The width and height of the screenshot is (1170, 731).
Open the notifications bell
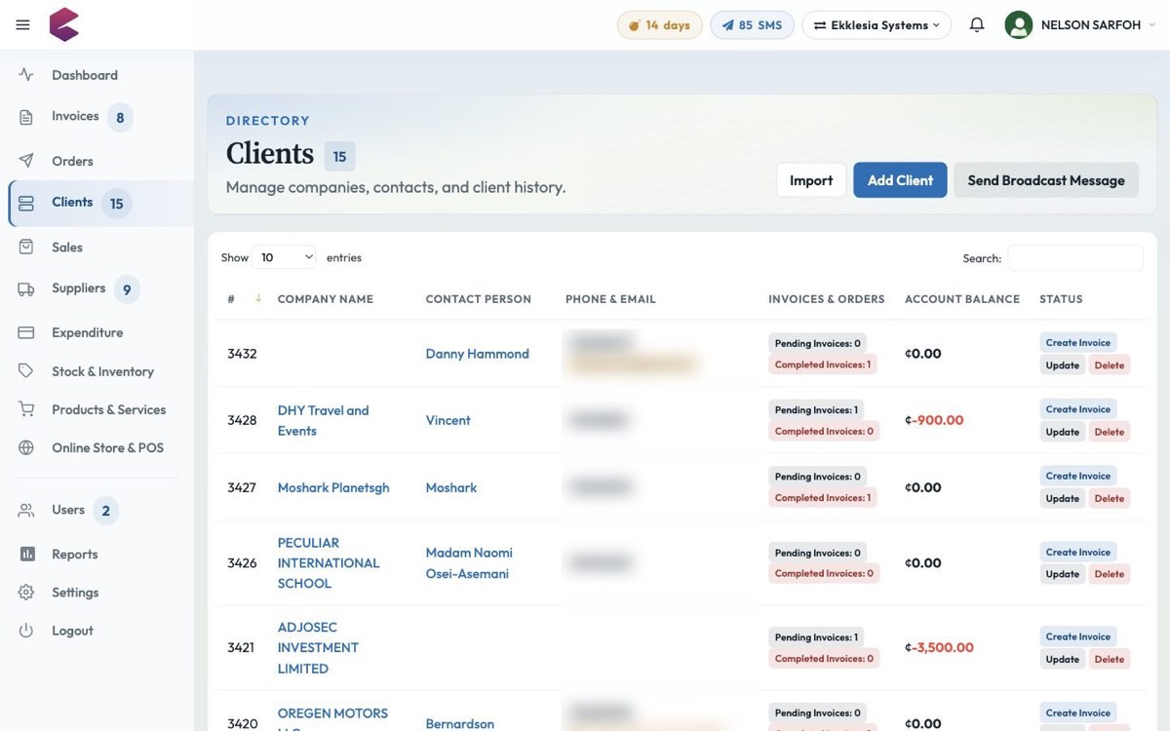pos(976,25)
